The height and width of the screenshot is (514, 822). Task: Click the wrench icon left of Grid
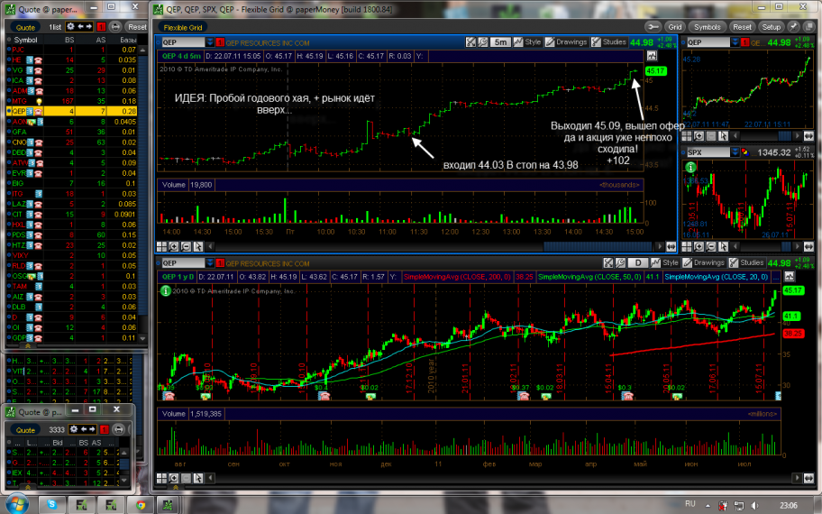(653, 27)
